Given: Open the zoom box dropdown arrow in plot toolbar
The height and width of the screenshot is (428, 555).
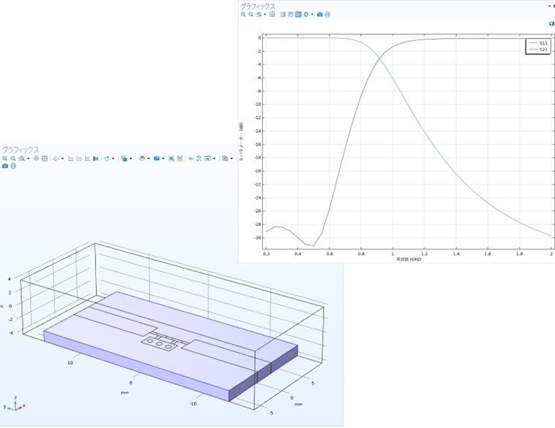Looking at the screenshot, I should [265, 14].
